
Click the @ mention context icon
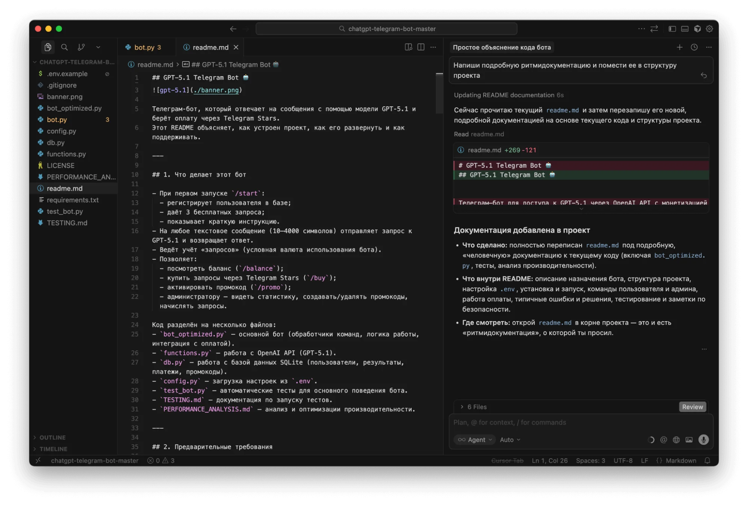pos(663,440)
